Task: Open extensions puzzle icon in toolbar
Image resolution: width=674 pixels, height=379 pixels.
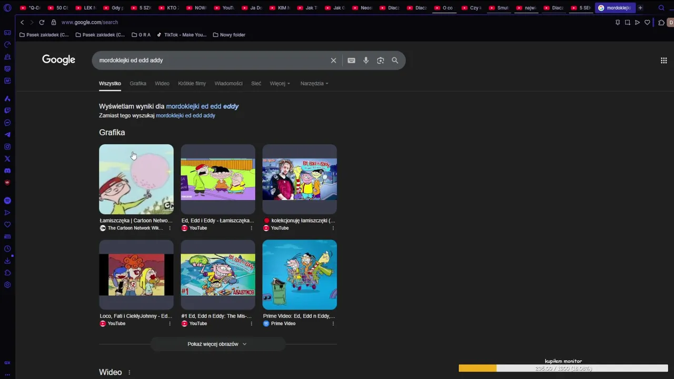Action: (x=661, y=22)
